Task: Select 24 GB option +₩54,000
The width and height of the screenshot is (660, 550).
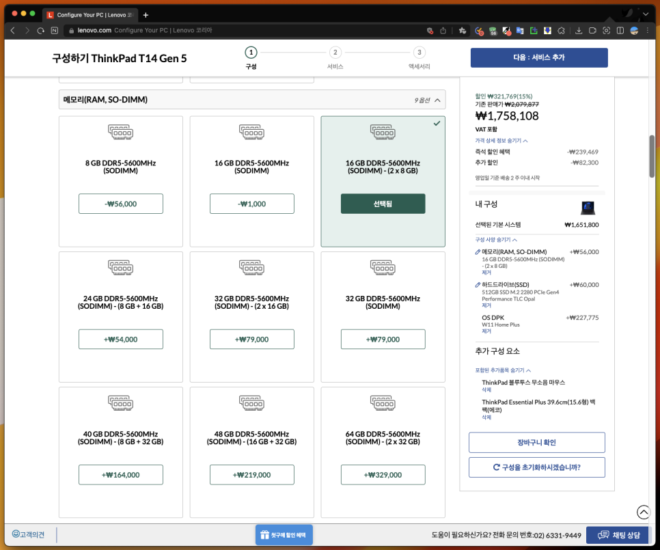Action: coord(121,339)
